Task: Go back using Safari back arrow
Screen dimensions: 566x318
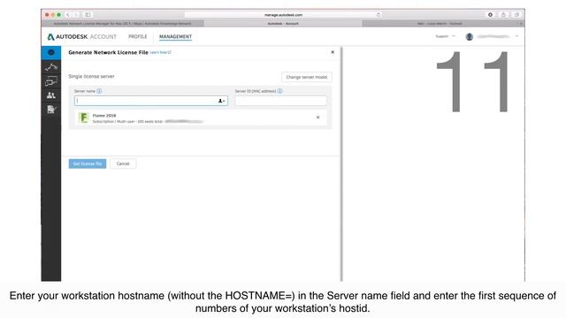Action: point(68,15)
